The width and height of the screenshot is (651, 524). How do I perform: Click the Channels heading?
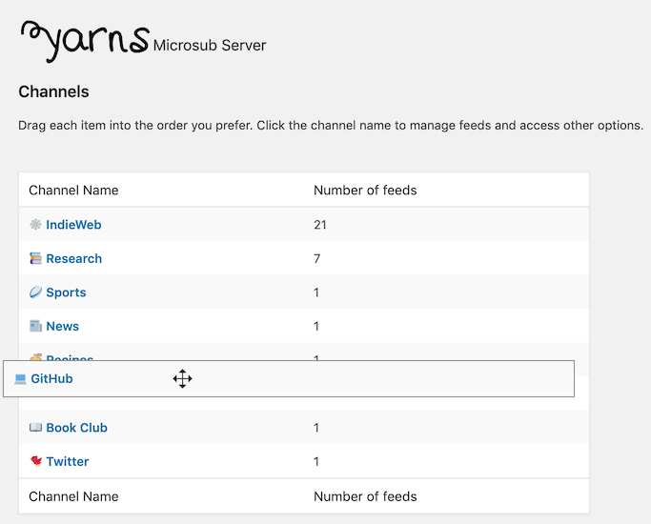pyautogui.click(x=53, y=91)
